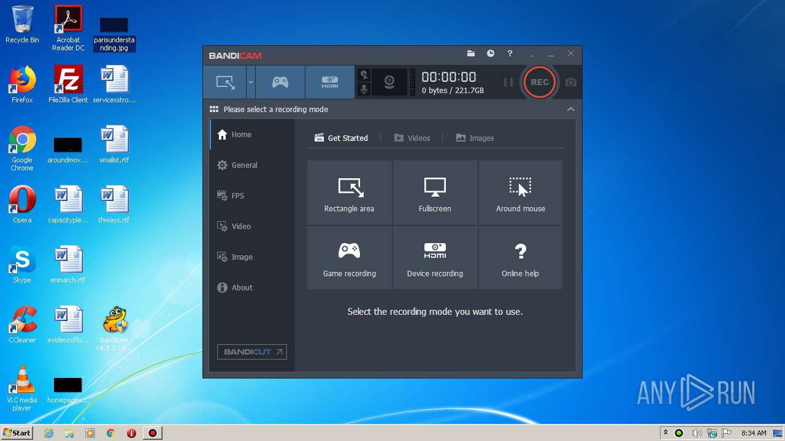Viewport: 785px width, 441px height.
Task: Open the General settings section
Action: pos(253,165)
